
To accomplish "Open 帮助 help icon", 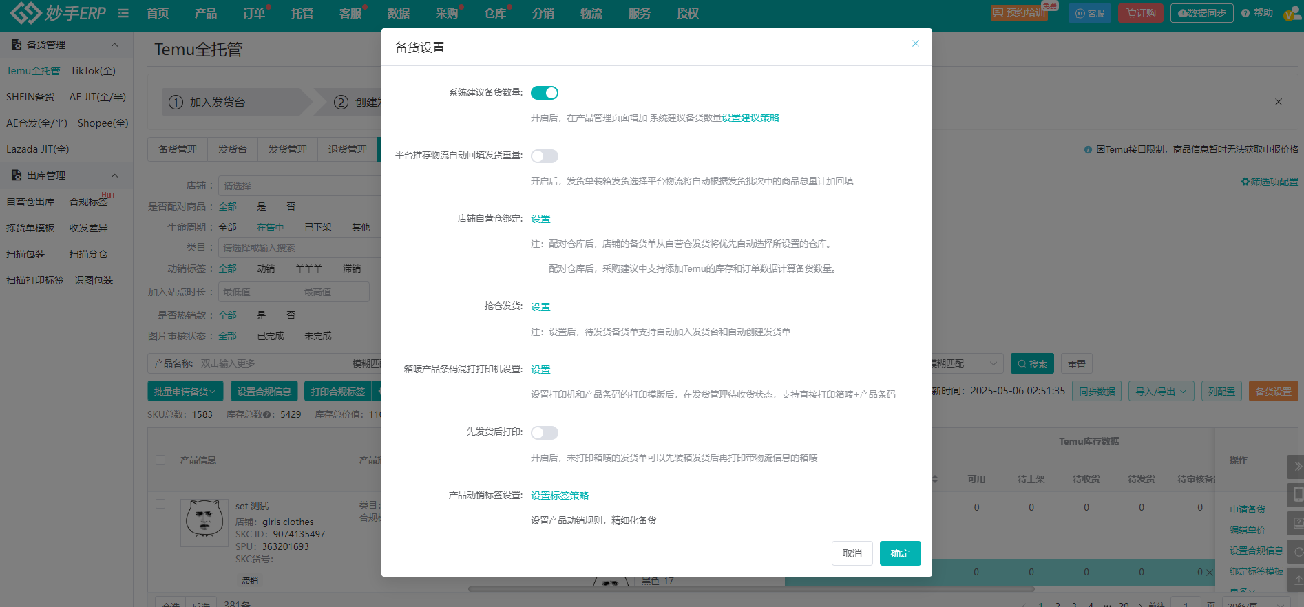I will [1257, 13].
